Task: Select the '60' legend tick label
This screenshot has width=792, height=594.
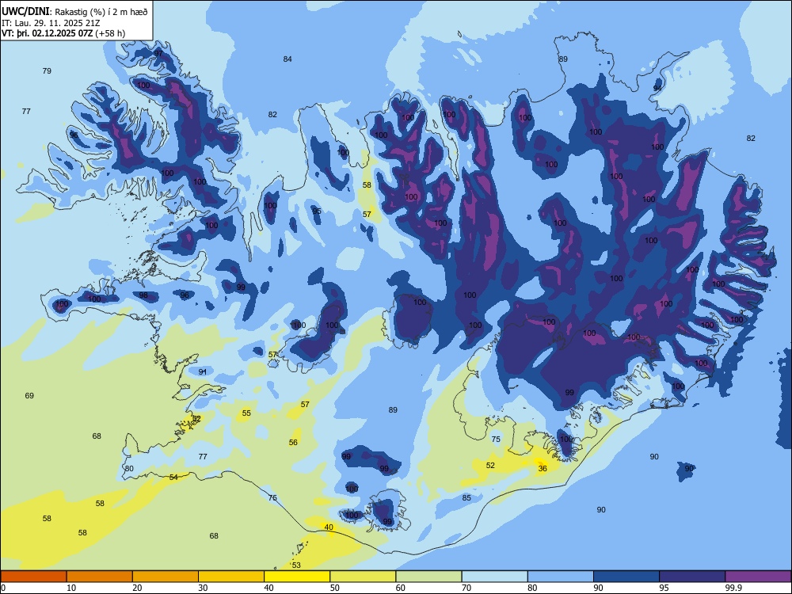Action: 401,588
